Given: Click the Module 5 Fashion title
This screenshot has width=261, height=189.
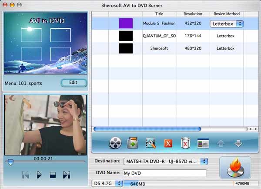Looking at the screenshot, I should tap(159, 24).
